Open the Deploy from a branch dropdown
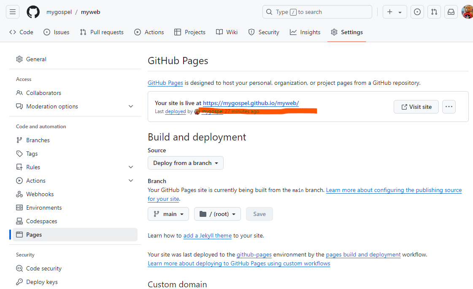This screenshot has width=473, height=289. click(x=186, y=163)
